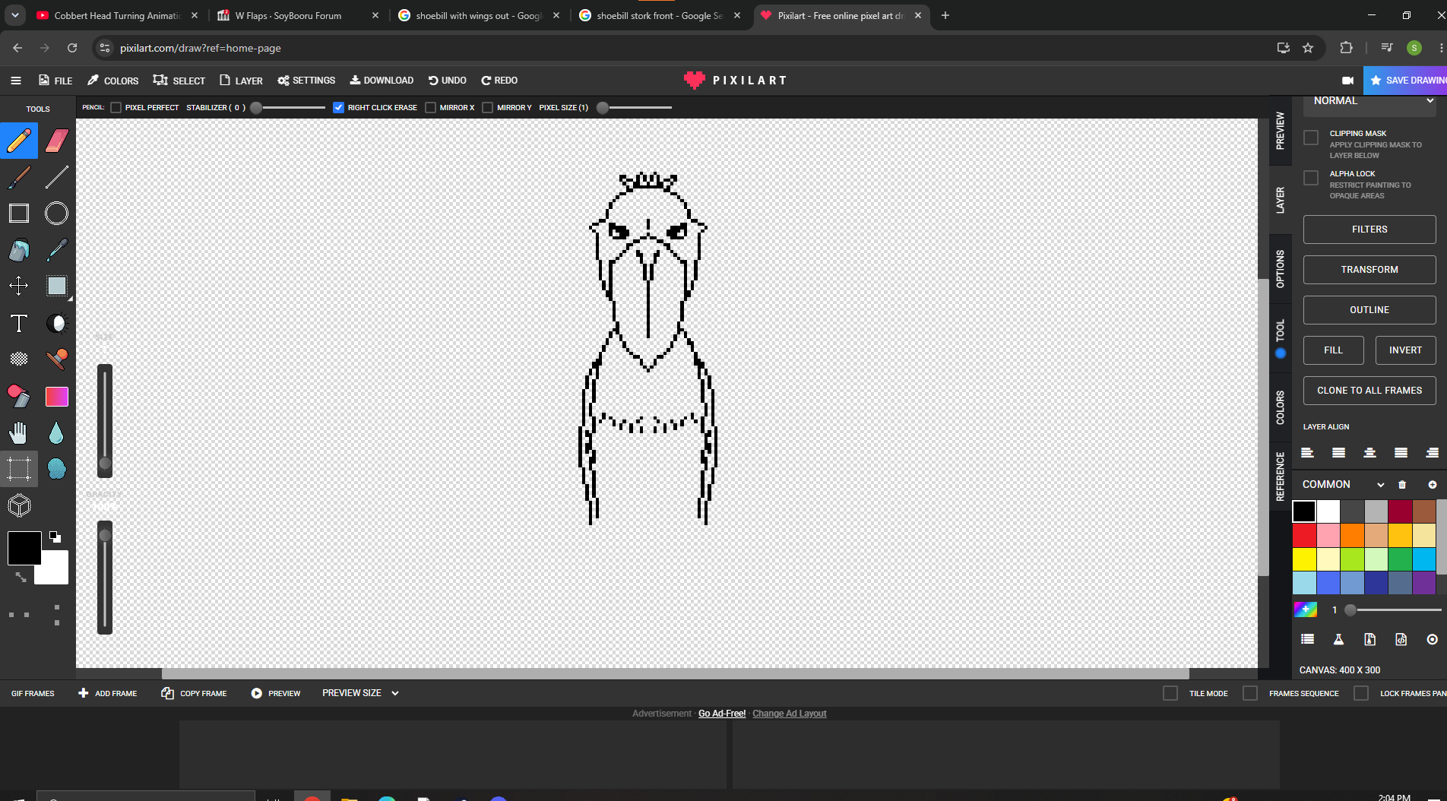The image size is (1447, 801).
Task: Open the hamburger main menu
Action: point(16,81)
